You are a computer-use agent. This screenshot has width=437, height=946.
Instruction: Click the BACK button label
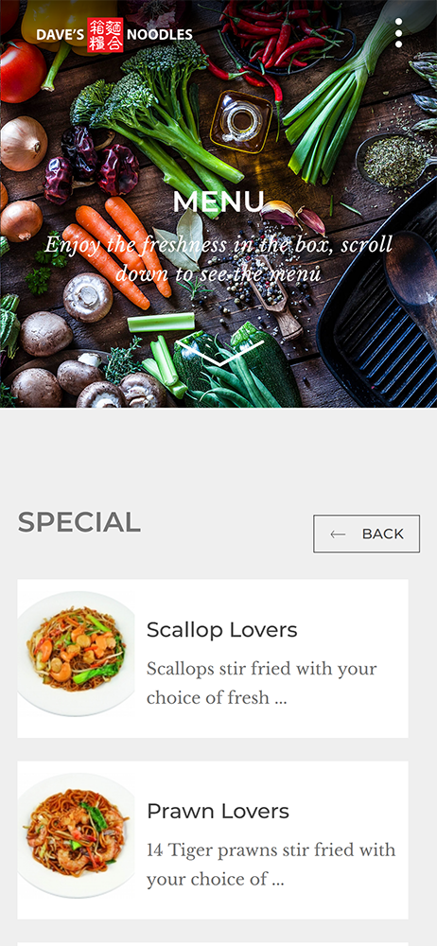(x=383, y=534)
